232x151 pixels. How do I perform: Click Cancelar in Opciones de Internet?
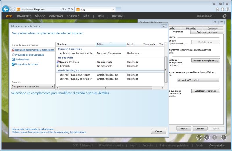(200, 128)
